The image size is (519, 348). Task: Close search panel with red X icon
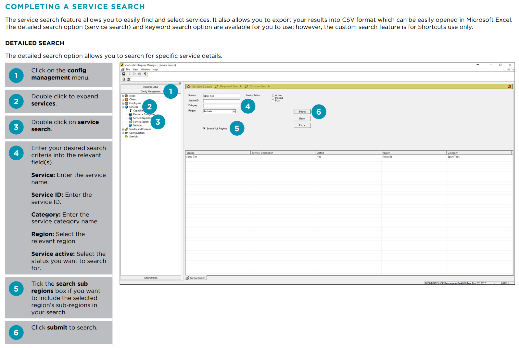coord(510,86)
